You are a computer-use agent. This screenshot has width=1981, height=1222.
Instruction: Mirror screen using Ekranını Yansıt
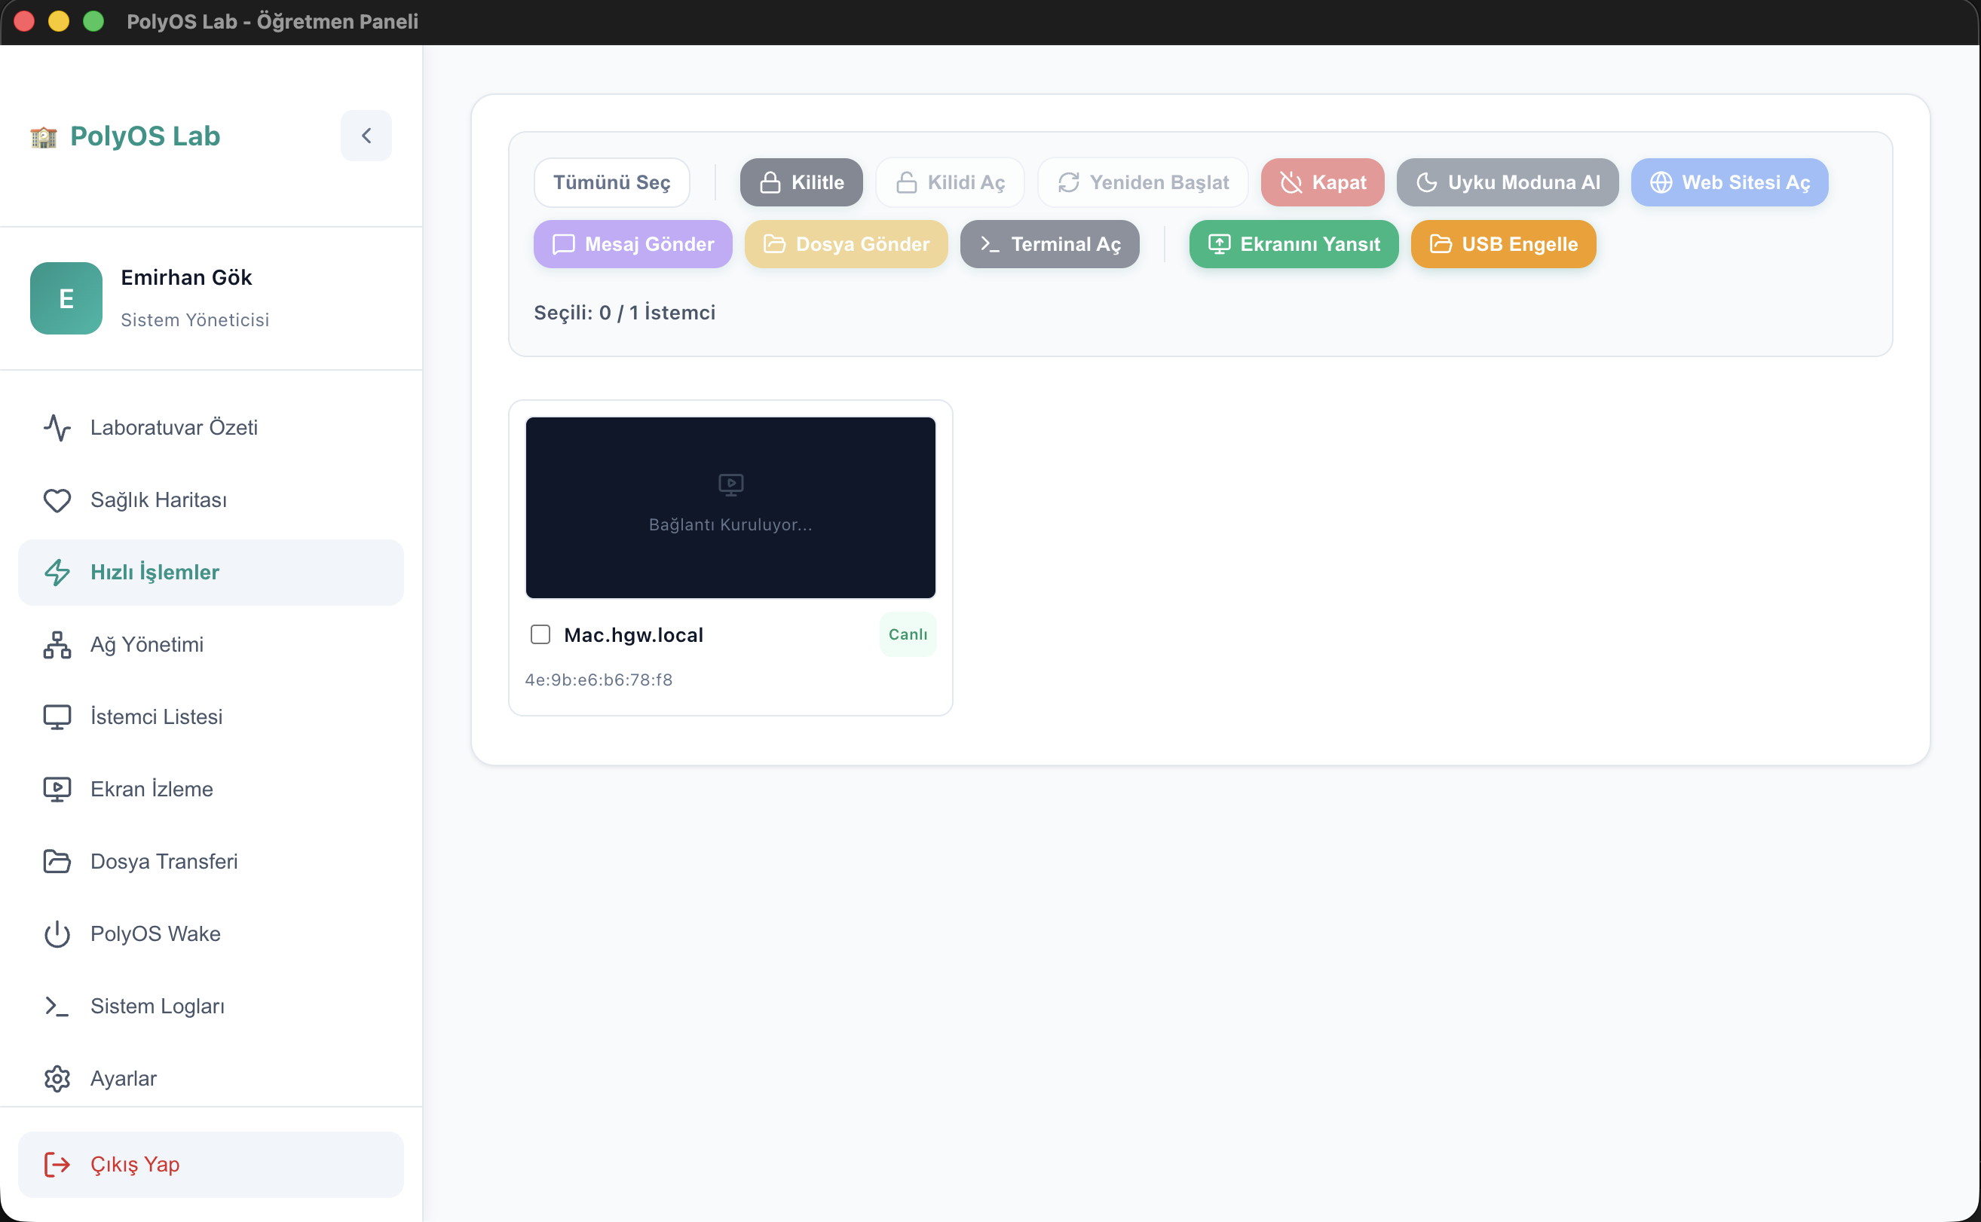(x=1293, y=244)
